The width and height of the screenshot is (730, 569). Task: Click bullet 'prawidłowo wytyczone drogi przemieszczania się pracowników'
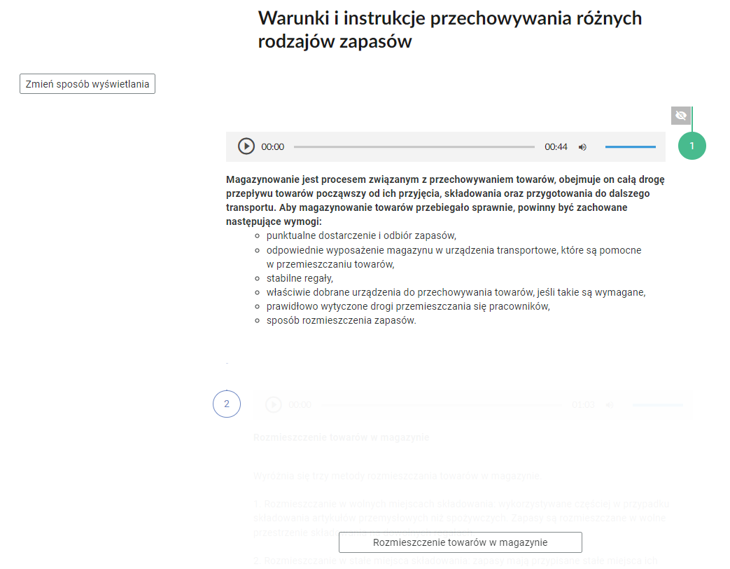tap(408, 306)
